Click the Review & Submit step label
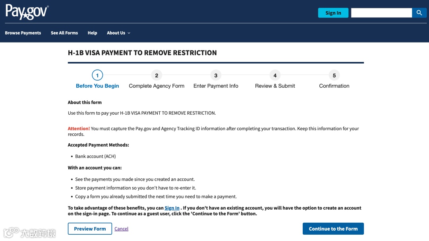Image resolution: width=429 pixels, height=241 pixels. tap(275, 86)
